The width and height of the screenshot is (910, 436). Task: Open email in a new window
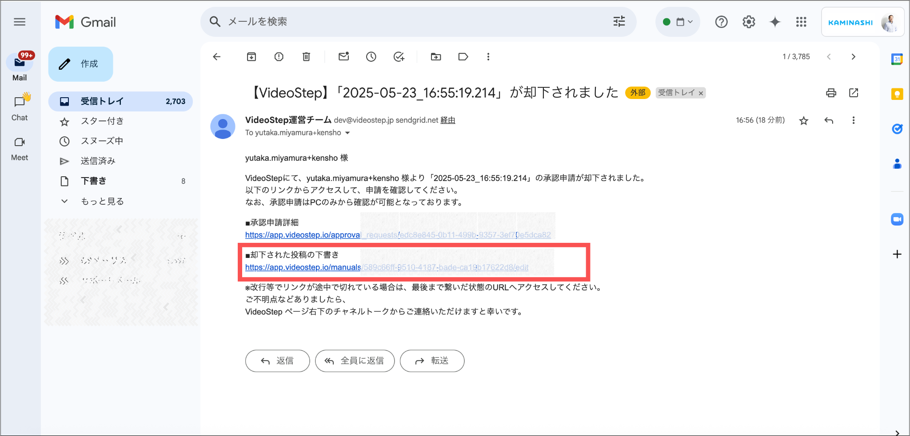point(854,93)
